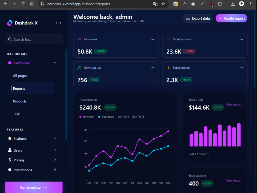Open View report link for Total profit
The height and width of the screenshot is (193, 257).
click(x=234, y=104)
